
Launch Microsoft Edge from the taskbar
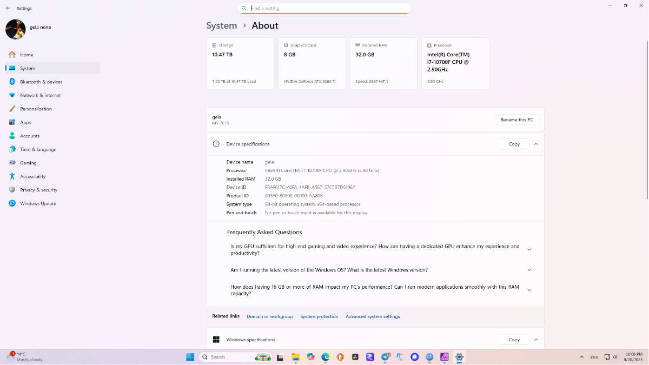click(x=326, y=357)
